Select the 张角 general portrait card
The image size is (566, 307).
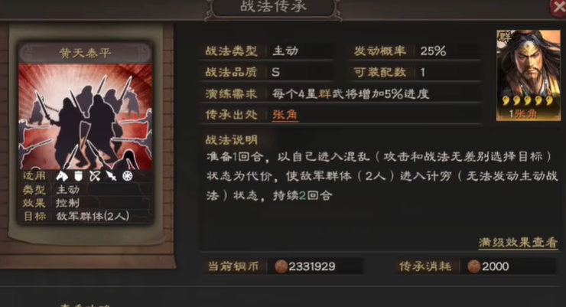click(529, 75)
